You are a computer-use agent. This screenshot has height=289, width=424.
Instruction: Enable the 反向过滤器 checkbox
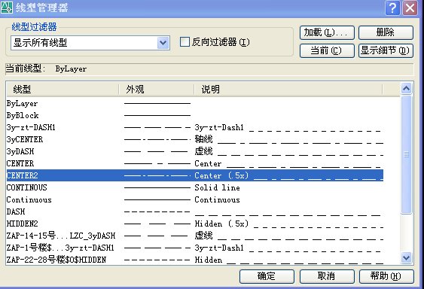tap(185, 42)
